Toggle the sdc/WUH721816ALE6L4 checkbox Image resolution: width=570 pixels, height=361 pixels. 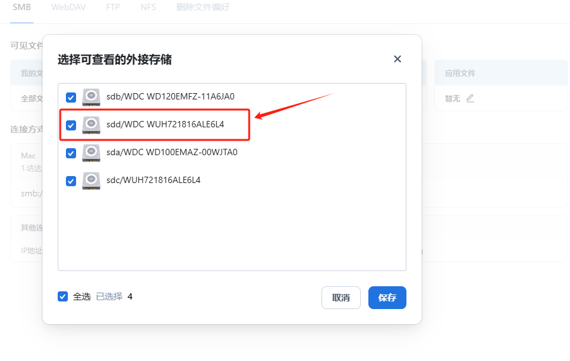coord(71,181)
